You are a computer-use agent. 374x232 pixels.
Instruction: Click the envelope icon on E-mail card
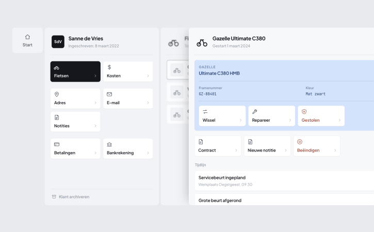tap(109, 94)
